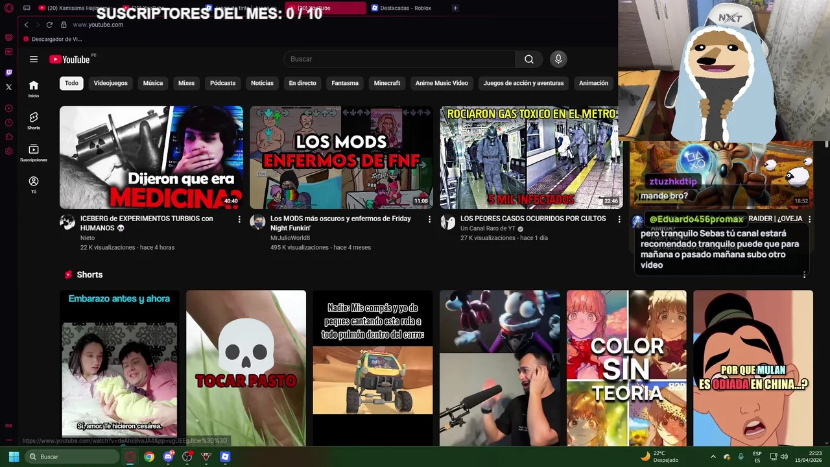The image size is (830, 467).
Task: Switch to the Destacadas - Roblox browser tab
Action: click(405, 8)
